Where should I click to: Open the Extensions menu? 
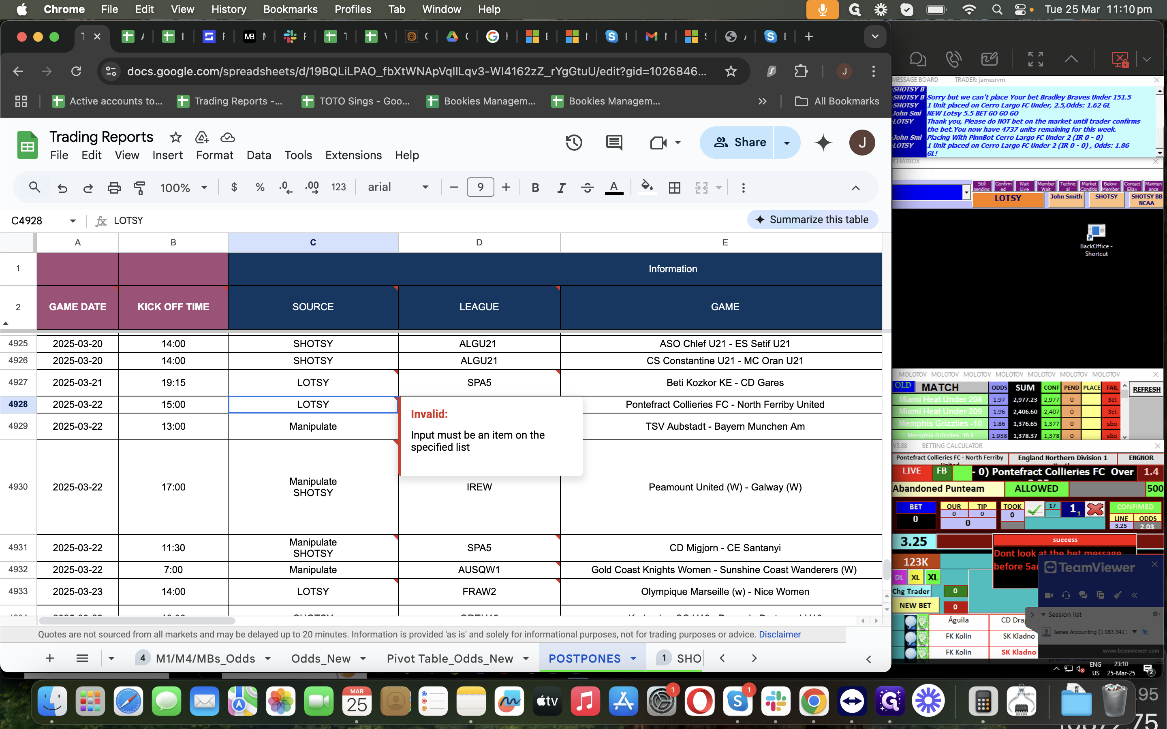click(353, 155)
